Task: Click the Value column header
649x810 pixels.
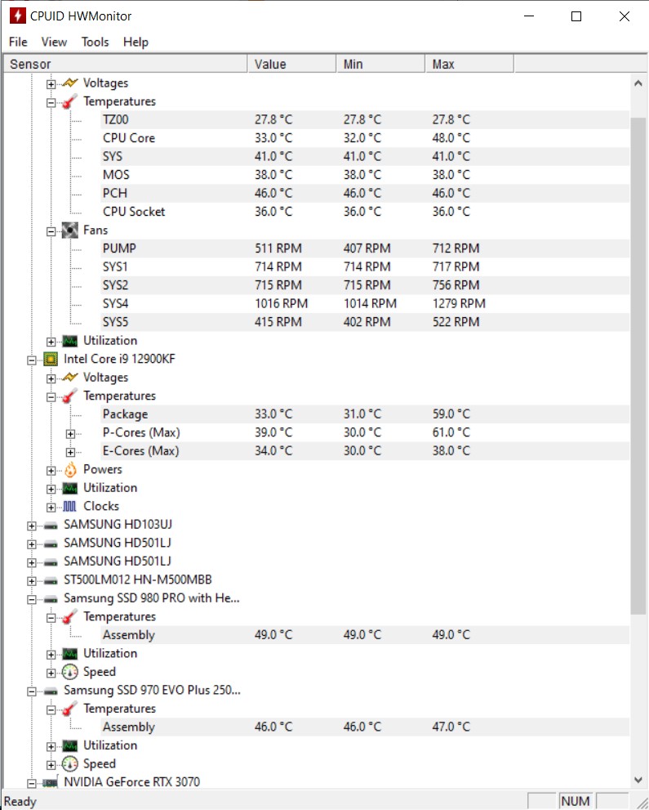Action: pos(291,64)
